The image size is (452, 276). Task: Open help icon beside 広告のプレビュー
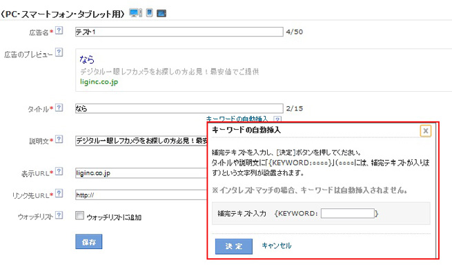pos(59,52)
